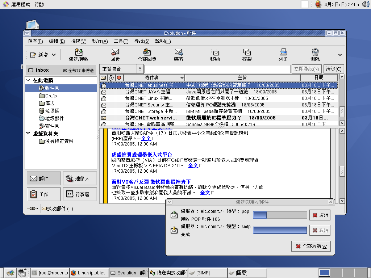Switch to the 行事曆 Calendar component
Viewport: 371px width, 278px height.
click(80, 194)
